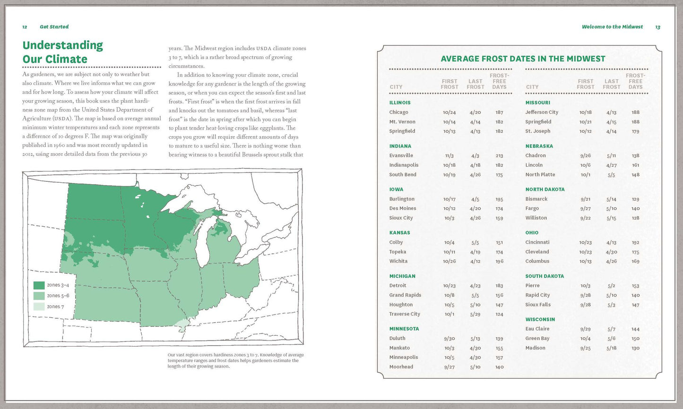Image resolution: width=683 pixels, height=409 pixels.
Task: Click the Traverse City city name
Action: (405, 314)
